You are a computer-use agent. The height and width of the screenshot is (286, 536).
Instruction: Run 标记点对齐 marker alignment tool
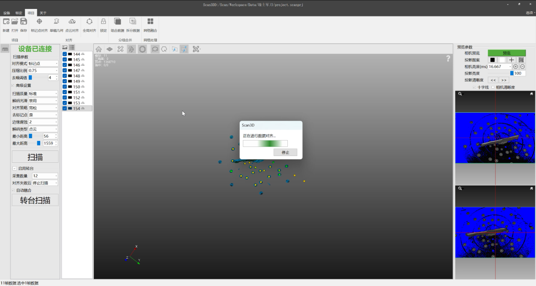(39, 22)
